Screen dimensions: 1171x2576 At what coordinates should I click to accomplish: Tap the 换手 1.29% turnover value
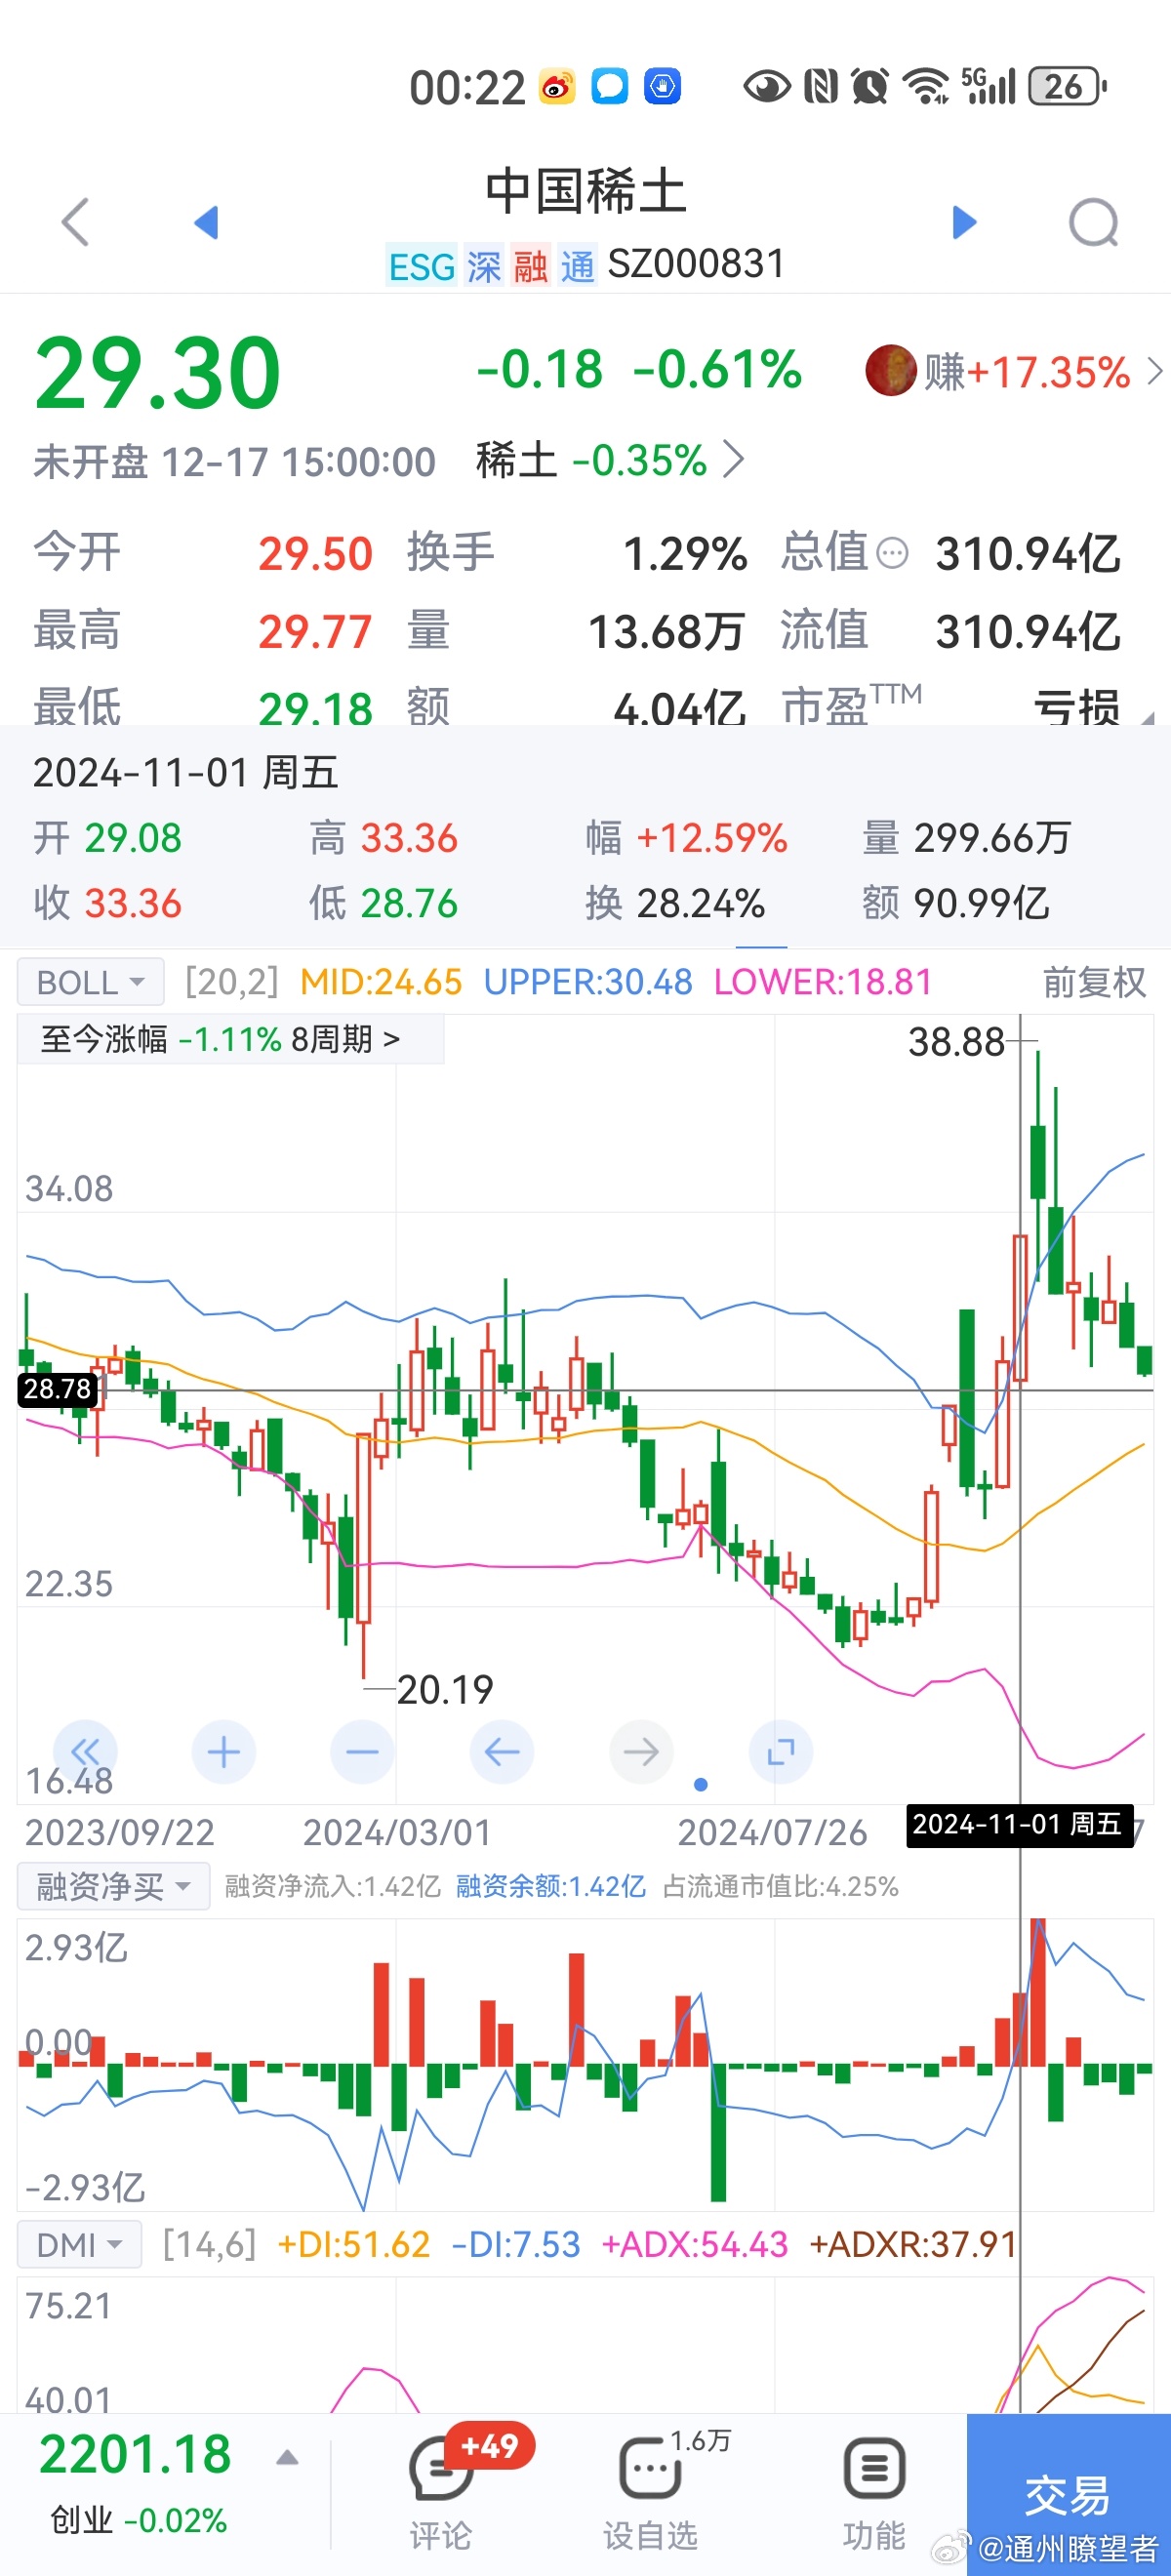[x=577, y=553]
